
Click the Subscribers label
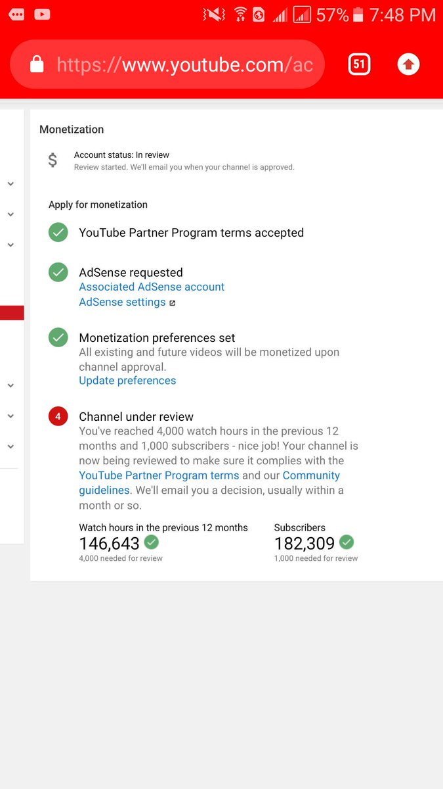click(x=299, y=527)
